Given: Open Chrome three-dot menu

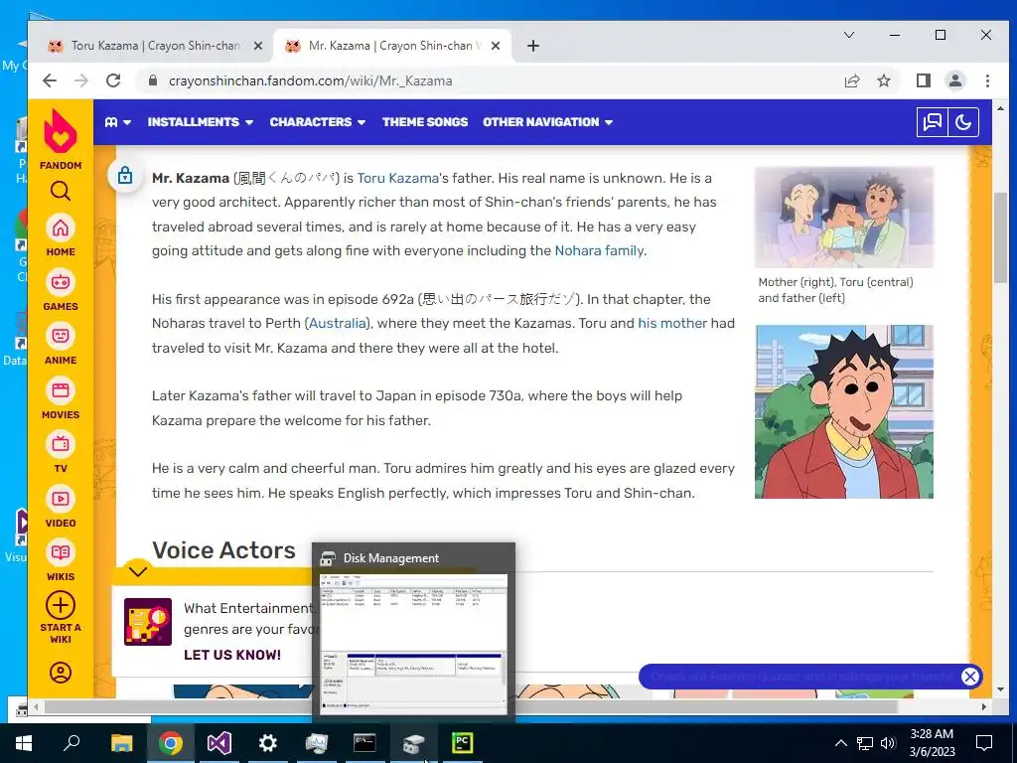Looking at the screenshot, I should (x=987, y=80).
